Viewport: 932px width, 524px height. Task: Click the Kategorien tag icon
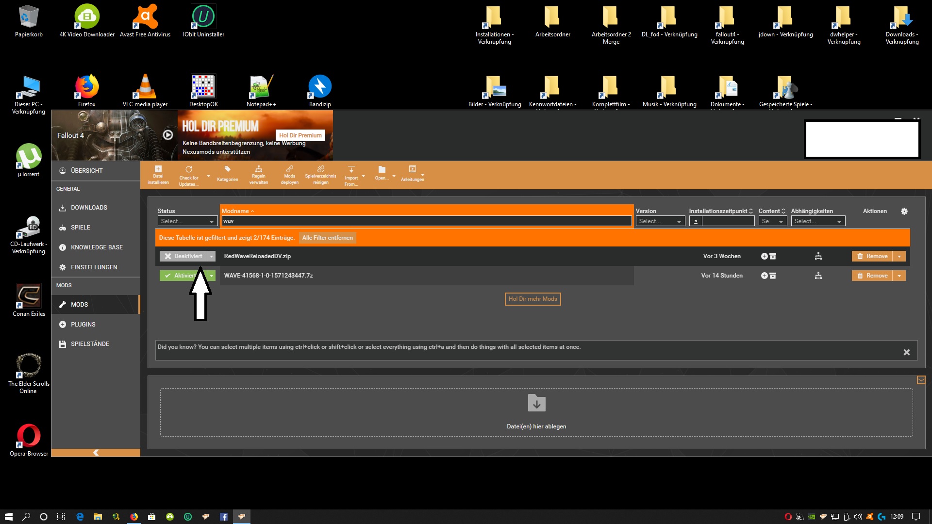[x=227, y=169]
